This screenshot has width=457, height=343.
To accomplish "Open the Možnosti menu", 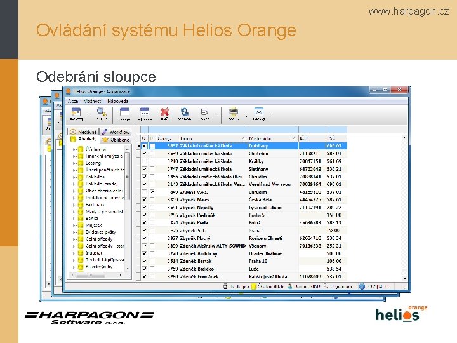I will 93,101.
